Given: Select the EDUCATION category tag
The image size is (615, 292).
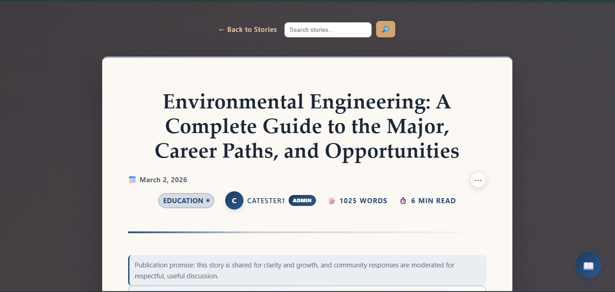Looking at the screenshot, I should coord(183,201).
